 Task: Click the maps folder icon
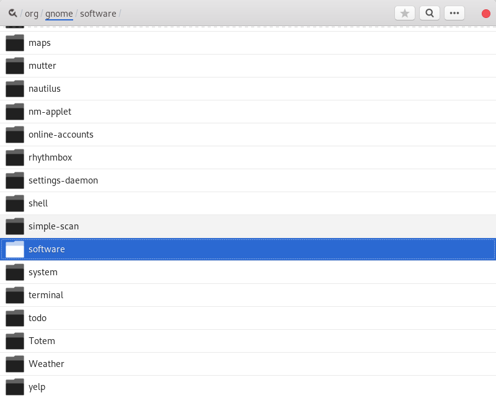pos(15,43)
